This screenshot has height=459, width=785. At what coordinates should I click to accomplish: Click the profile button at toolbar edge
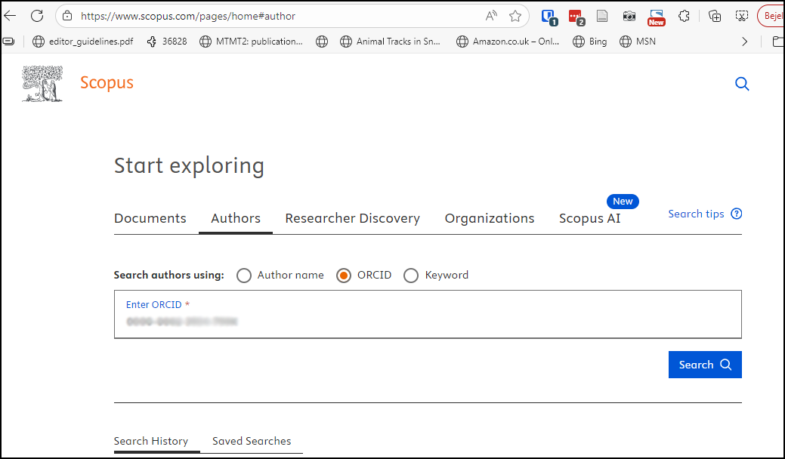(x=772, y=16)
